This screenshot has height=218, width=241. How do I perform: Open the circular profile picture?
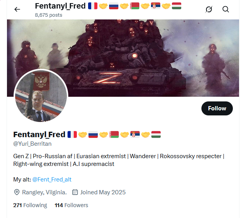[x=41, y=96]
